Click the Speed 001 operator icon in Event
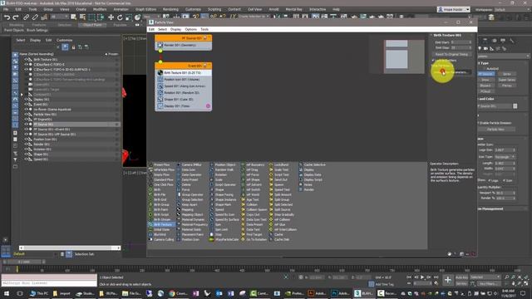 [160, 86]
